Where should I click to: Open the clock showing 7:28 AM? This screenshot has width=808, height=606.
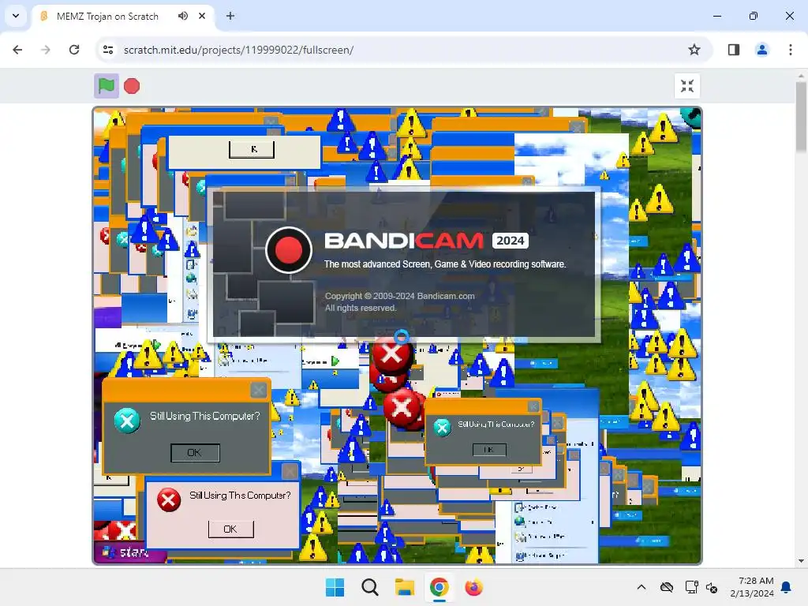pyautogui.click(x=752, y=587)
